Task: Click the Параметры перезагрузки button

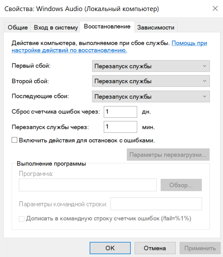Action: click(x=168, y=155)
